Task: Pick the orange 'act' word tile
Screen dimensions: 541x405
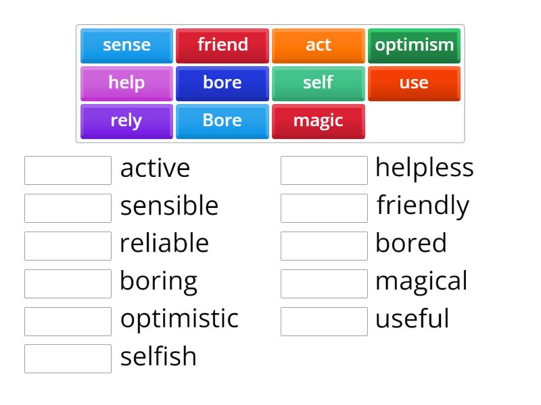Action: (x=318, y=45)
